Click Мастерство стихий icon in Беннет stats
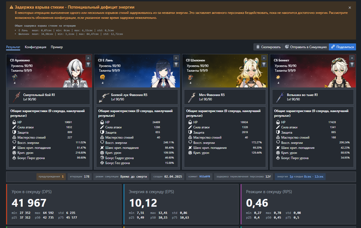 (x=278, y=138)
